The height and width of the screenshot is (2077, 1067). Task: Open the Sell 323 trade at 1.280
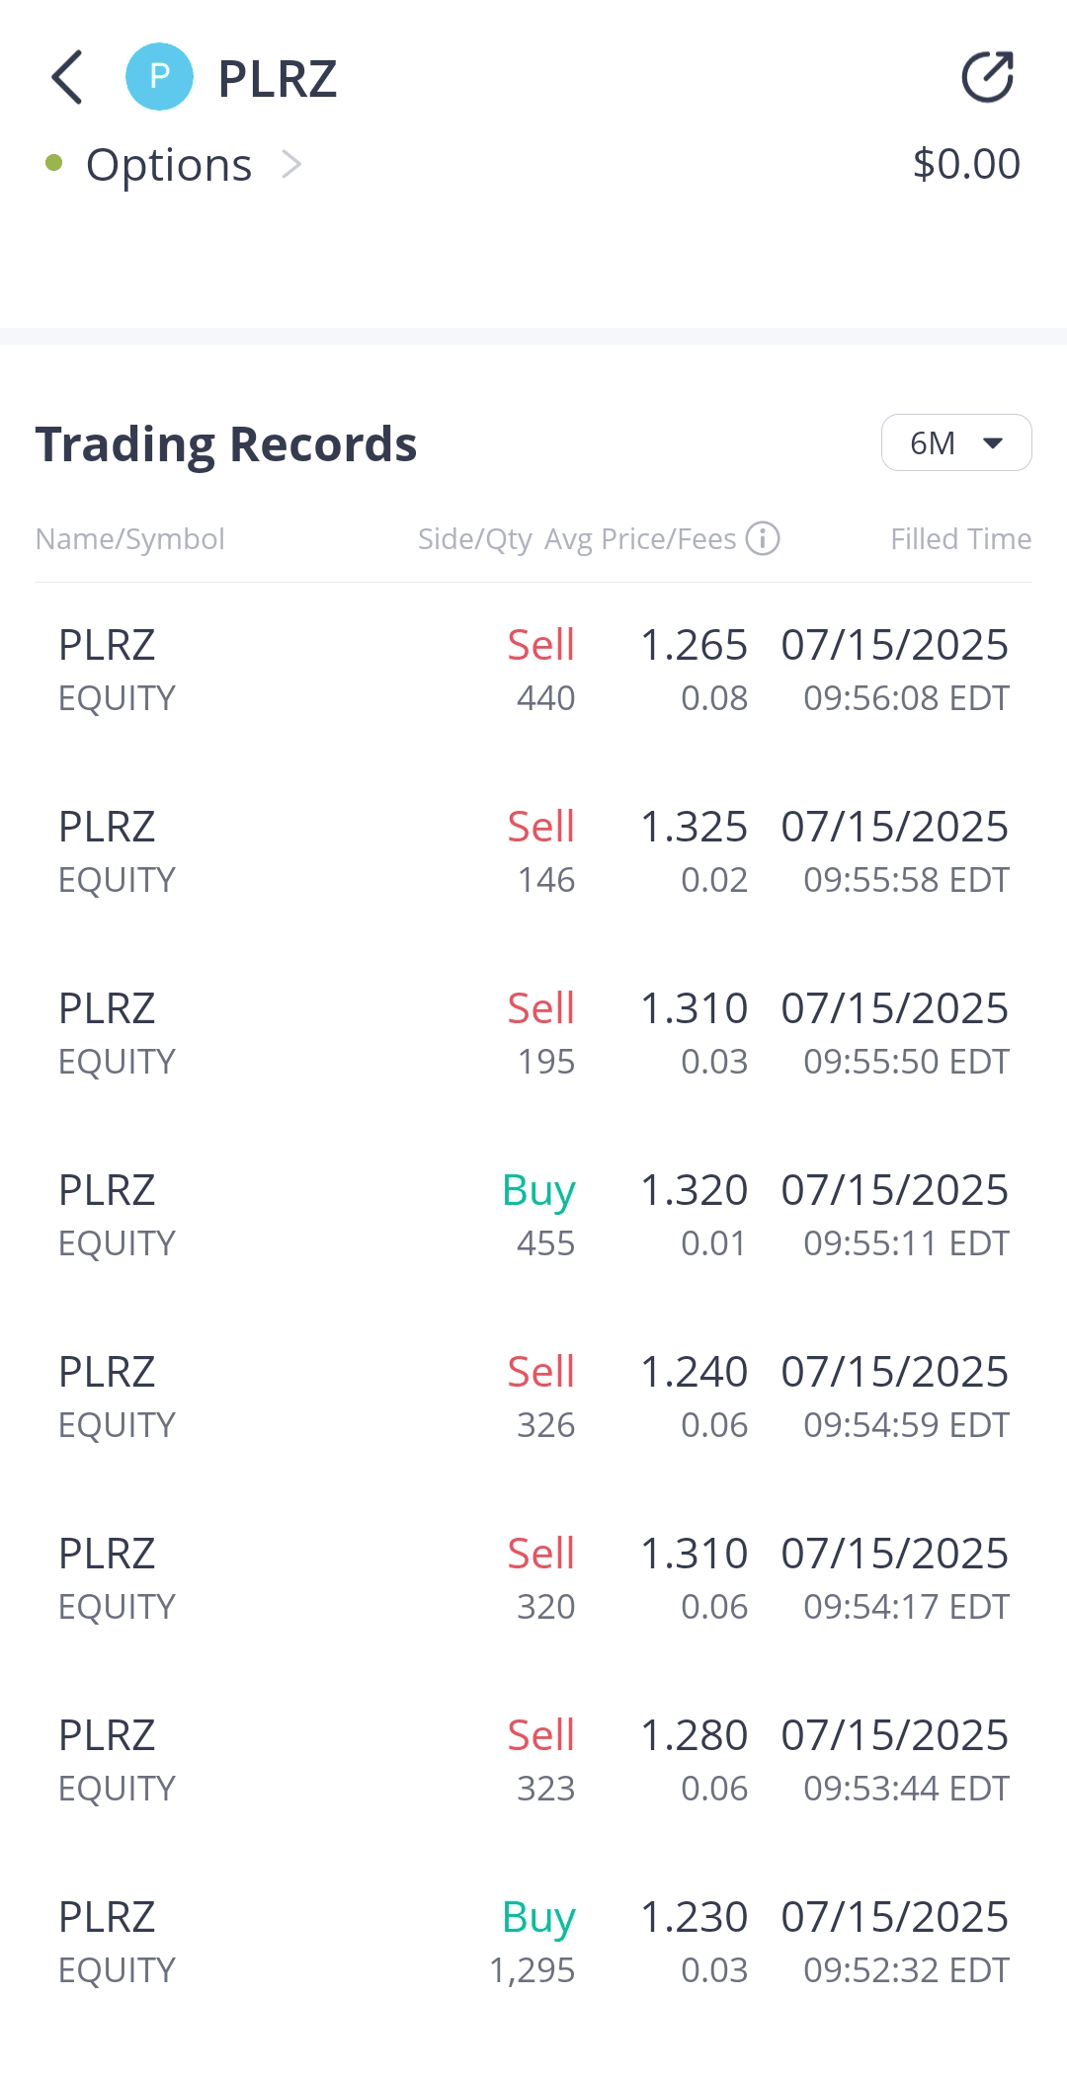click(x=533, y=1761)
